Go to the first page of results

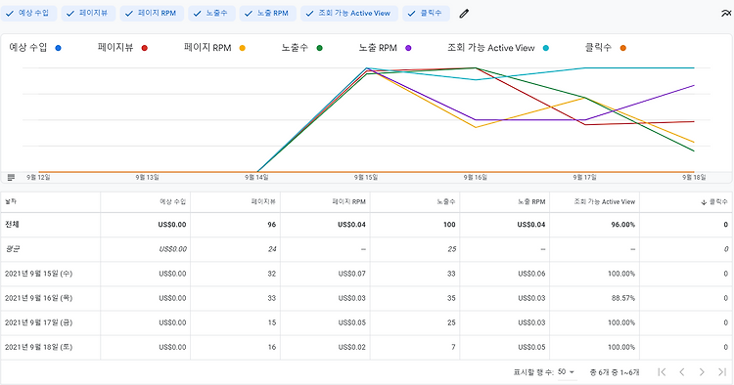pos(662,372)
